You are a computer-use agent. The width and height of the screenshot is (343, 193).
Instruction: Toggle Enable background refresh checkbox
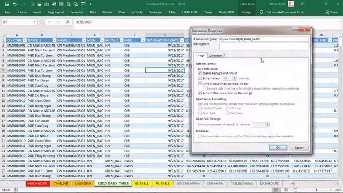pyautogui.click(x=200, y=73)
